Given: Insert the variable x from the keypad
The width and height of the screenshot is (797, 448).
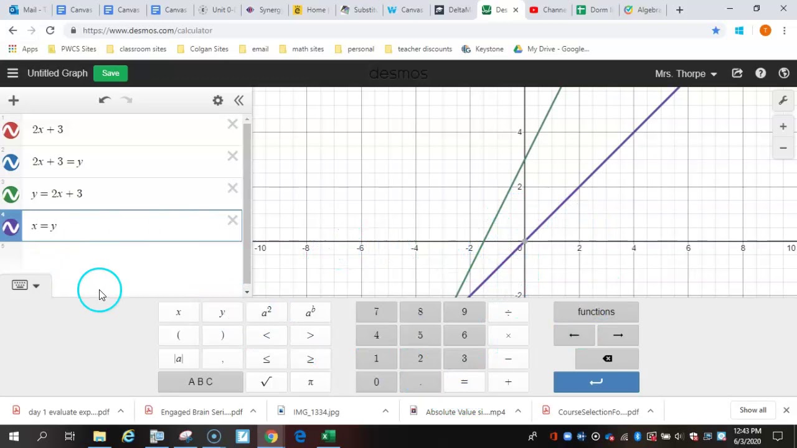Looking at the screenshot, I should click(179, 312).
